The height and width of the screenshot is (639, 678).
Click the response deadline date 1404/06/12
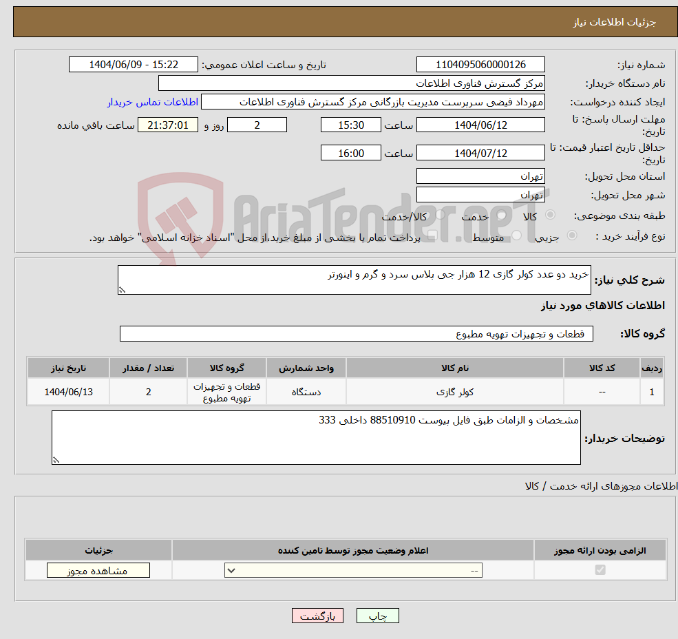[480, 125]
